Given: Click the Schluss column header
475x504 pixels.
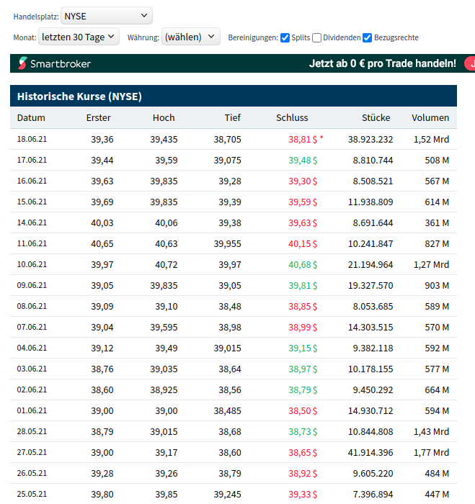Looking at the screenshot, I should pos(292,118).
